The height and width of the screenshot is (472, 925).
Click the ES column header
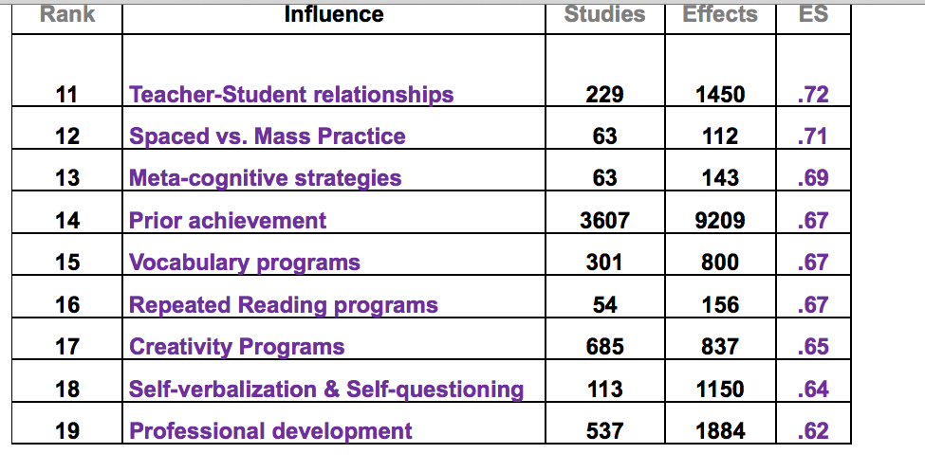point(814,14)
